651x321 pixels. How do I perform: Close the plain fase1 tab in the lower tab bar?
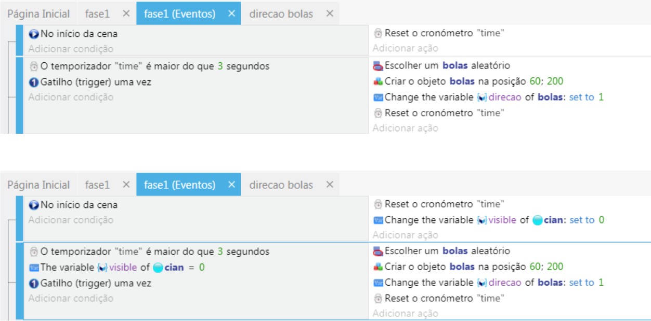tap(126, 185)
